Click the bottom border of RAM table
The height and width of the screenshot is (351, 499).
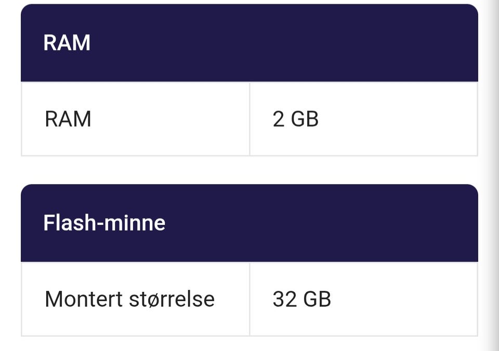(x=249, y=155)
